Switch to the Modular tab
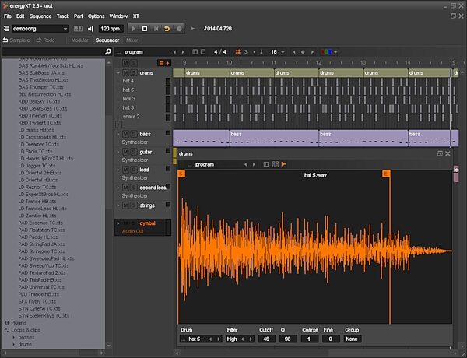This screenshot has width=467, height=358. [79, 40]
